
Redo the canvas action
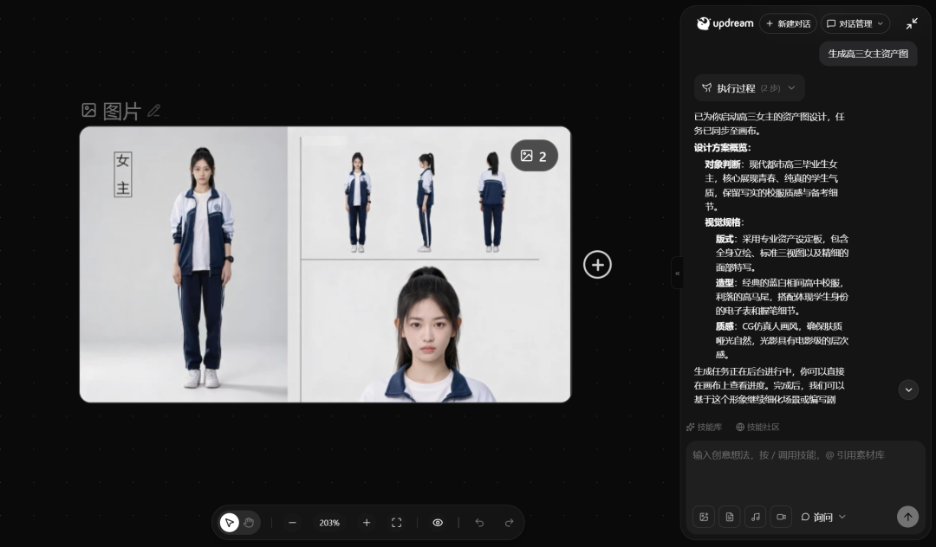tap(510, 523)
